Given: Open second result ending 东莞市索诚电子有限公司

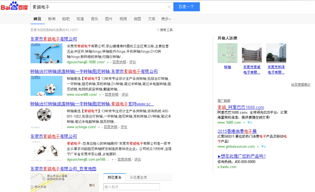Looking at the screenshot, I should [94, 71].
